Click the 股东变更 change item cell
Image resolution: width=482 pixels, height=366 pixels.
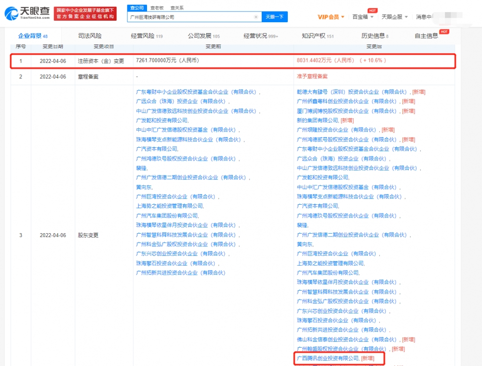pos(88,235)
